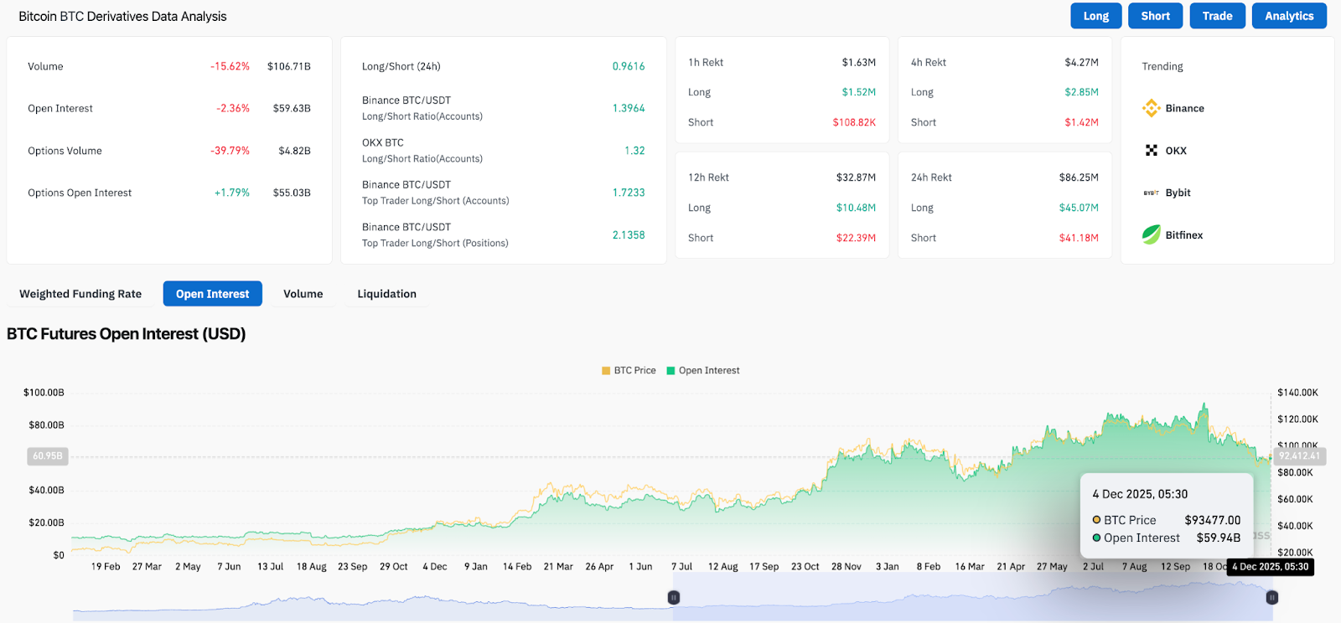The height and width of the screenshot is (623, 1341).
Task: Click the right handle of the chart range selector
Action: (x=1271, y=597)
